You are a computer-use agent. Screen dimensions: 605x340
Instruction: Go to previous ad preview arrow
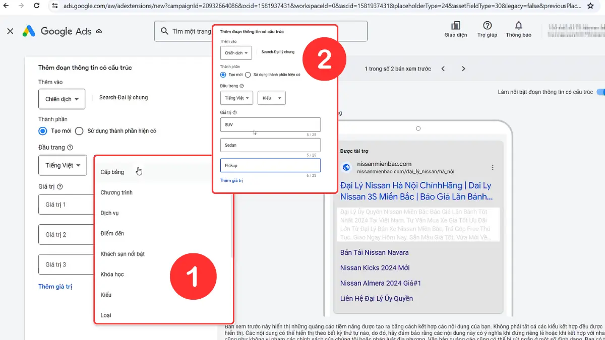tap(443, 69)
